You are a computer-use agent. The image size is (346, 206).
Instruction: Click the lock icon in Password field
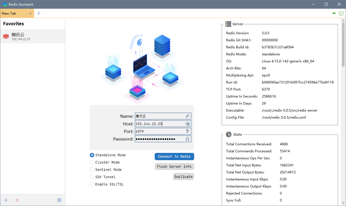pos(187,139)
